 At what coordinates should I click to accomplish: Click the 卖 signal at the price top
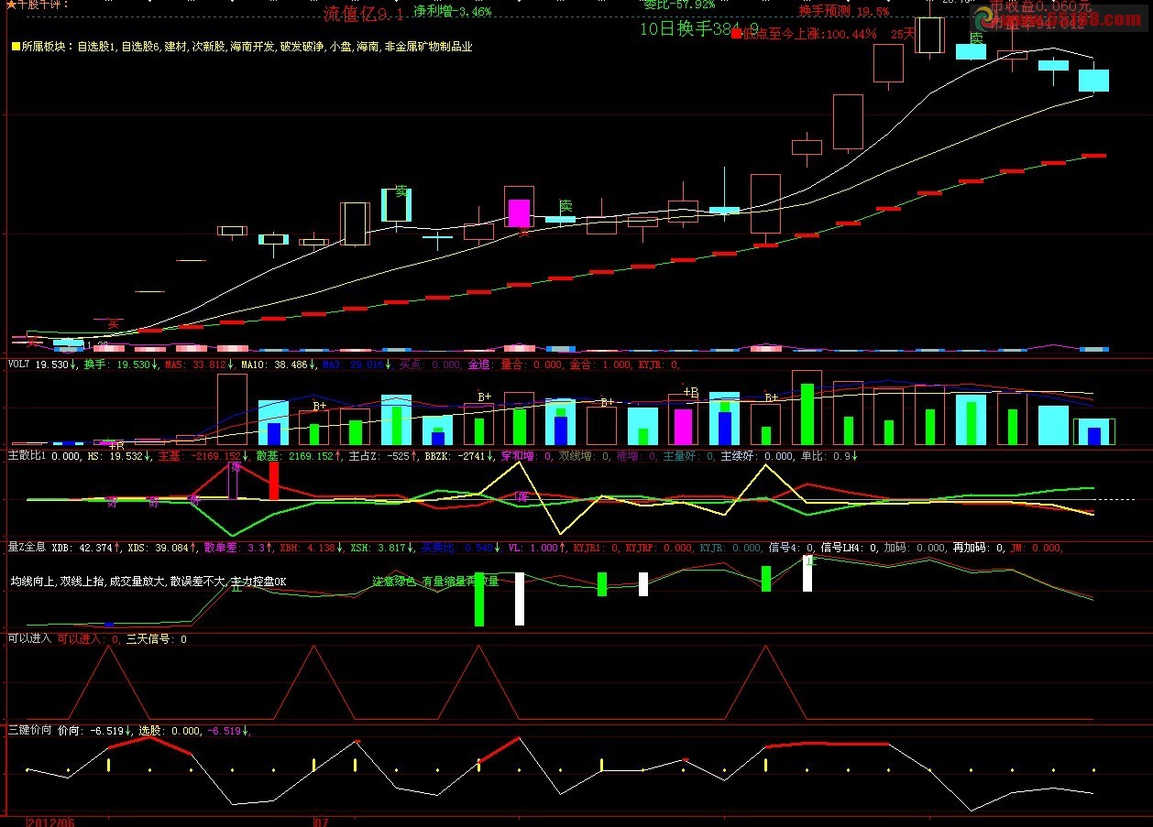coord(976,38)
